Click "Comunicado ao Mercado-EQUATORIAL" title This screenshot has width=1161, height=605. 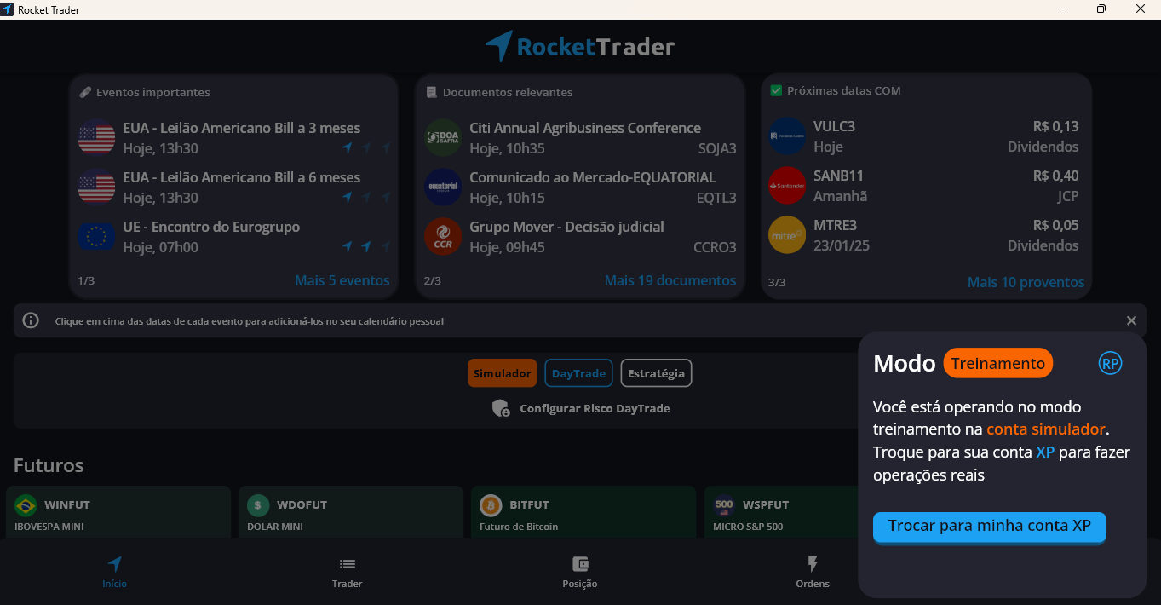click(593, 177)
